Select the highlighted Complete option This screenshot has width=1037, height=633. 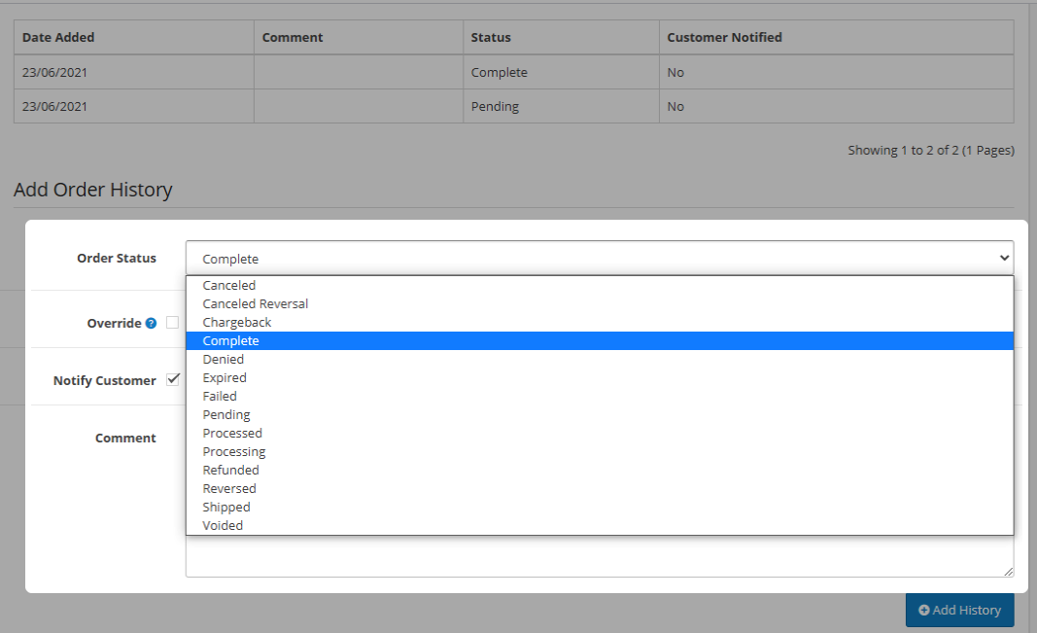point(231,341)
